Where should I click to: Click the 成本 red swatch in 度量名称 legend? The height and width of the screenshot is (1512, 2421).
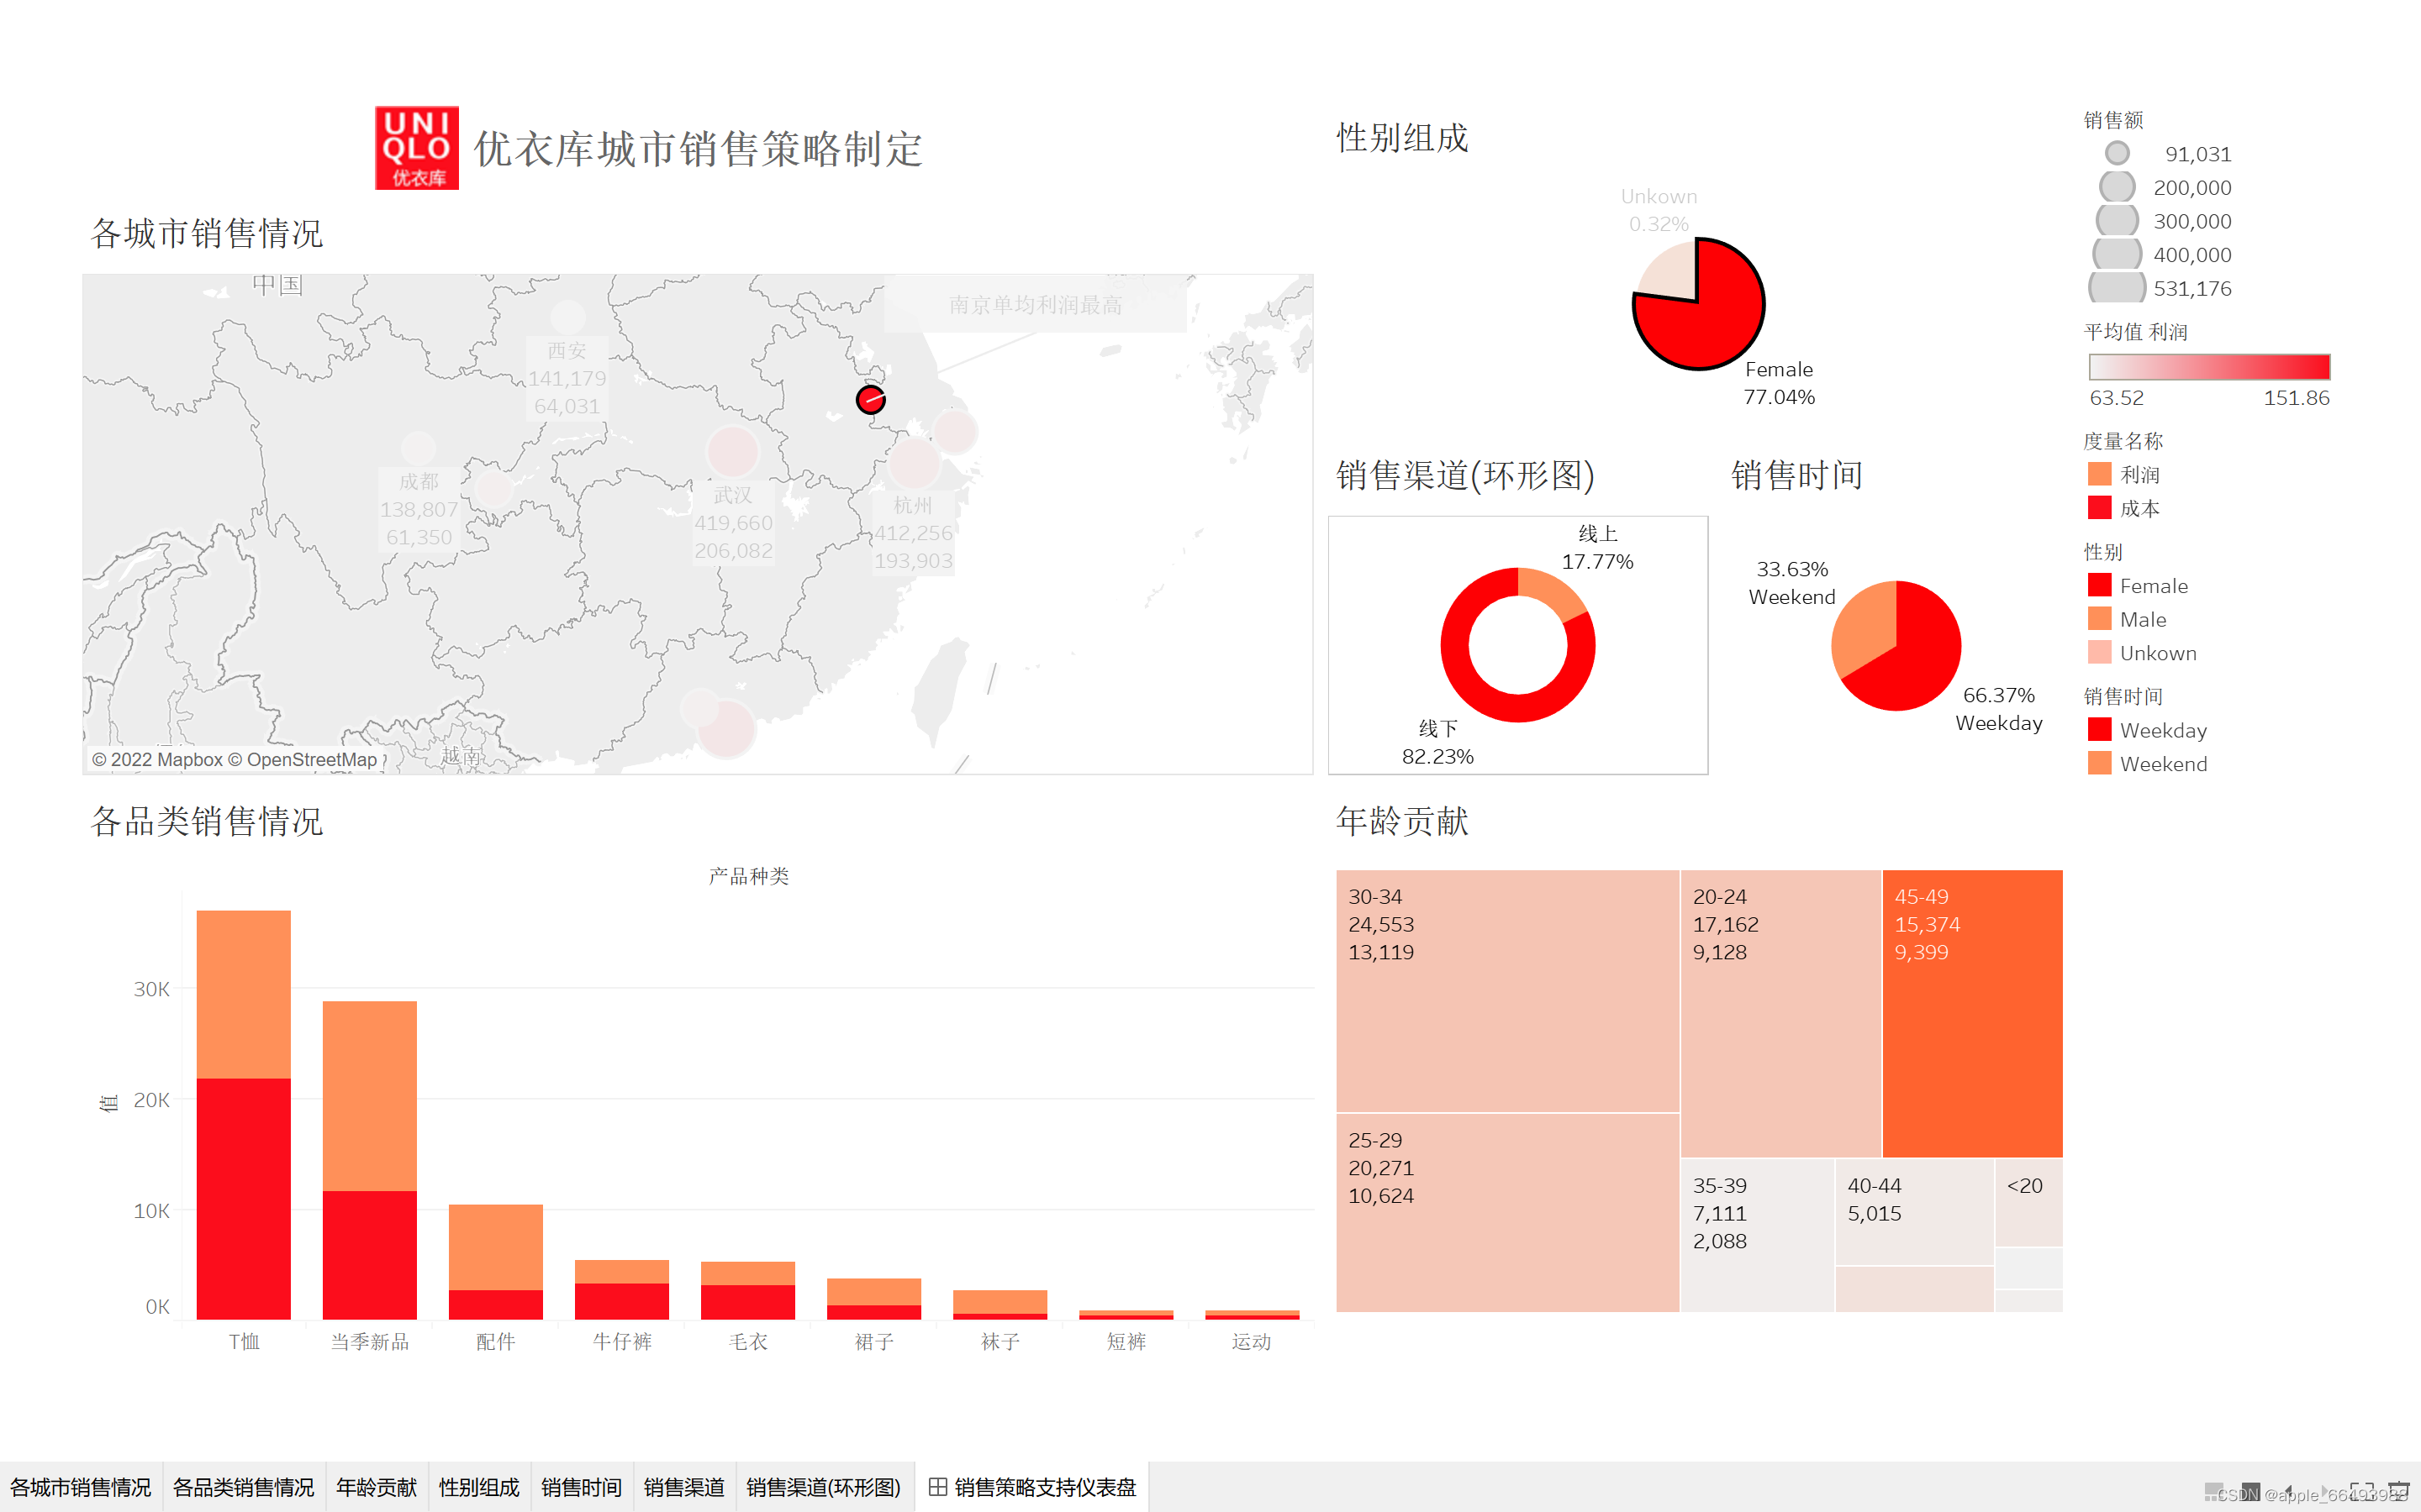click(x=2099, y=508)
